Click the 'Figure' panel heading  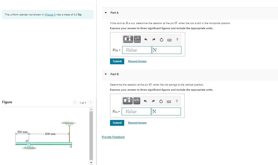pos(7,102)
